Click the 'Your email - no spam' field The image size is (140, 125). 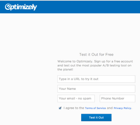[76, 99]
